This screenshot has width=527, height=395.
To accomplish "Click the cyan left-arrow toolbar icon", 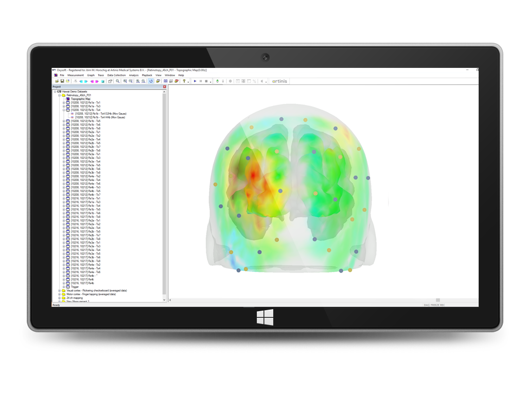I will (81, 81).
